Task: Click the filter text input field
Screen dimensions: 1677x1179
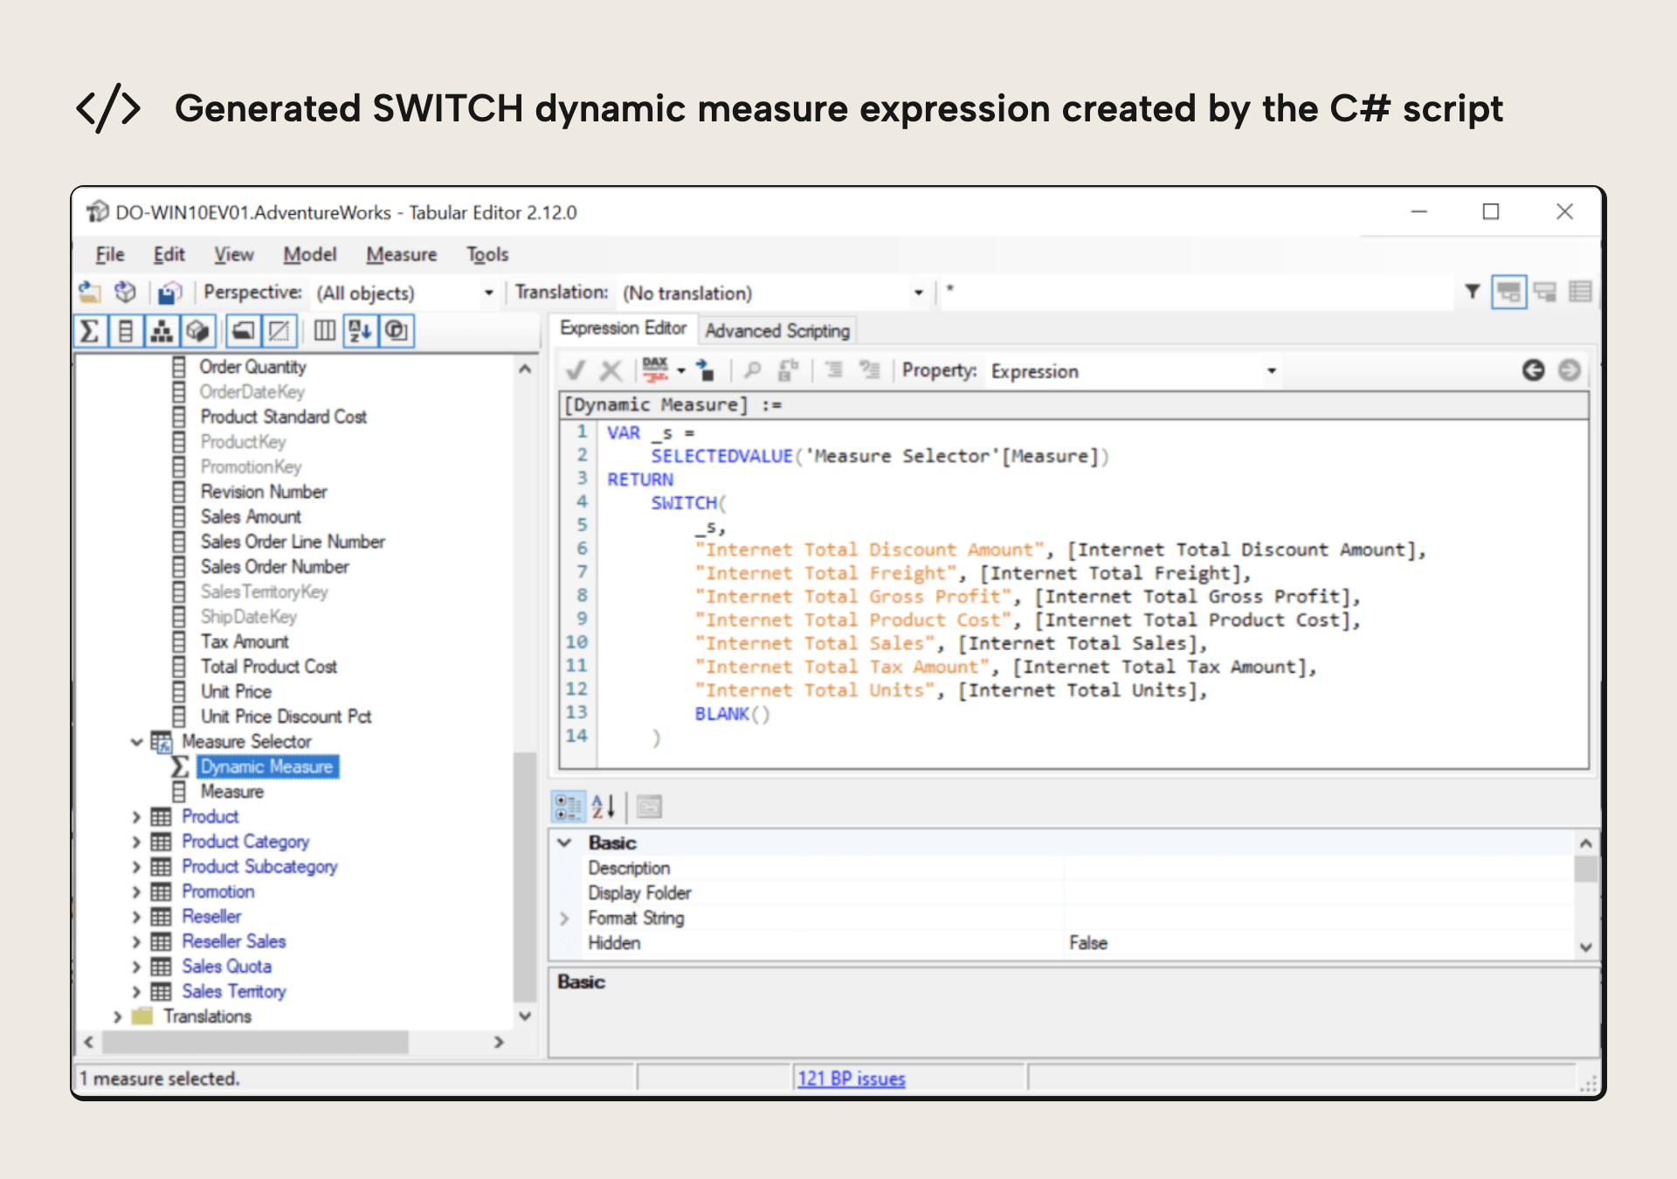Action: [1198, 292]
